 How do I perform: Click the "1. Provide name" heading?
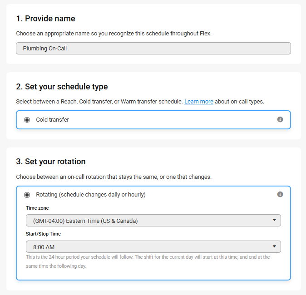[x=45, y=19]
